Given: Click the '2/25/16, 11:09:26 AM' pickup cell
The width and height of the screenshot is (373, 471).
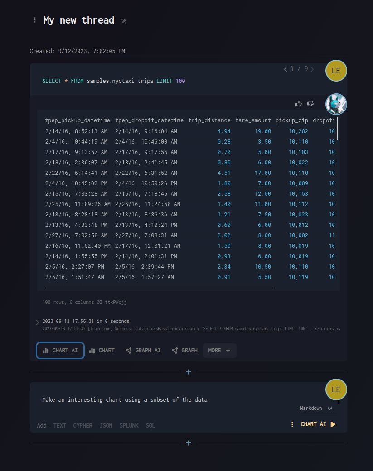Looking at the screenshot, I should tap(78, 204).
